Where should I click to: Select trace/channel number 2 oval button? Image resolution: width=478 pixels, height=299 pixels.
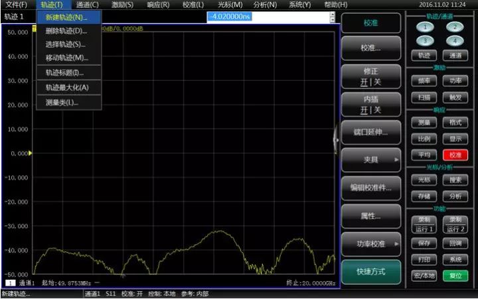coord(454,27)
